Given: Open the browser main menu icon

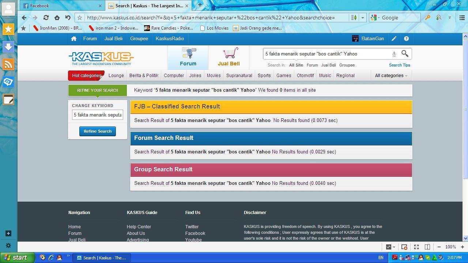Looking at the screenshot, I should point(462,18).
